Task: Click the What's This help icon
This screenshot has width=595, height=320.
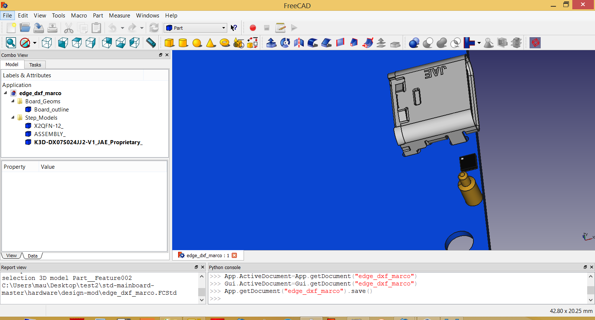Action: (234, 28)
